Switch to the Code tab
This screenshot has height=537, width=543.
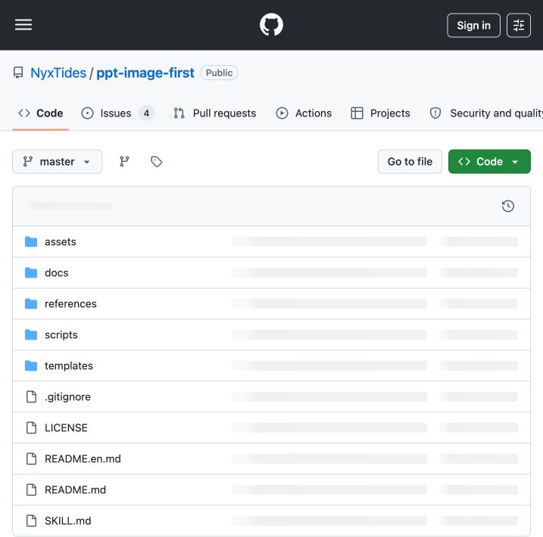pyautogui.click(x=41, y=113)
